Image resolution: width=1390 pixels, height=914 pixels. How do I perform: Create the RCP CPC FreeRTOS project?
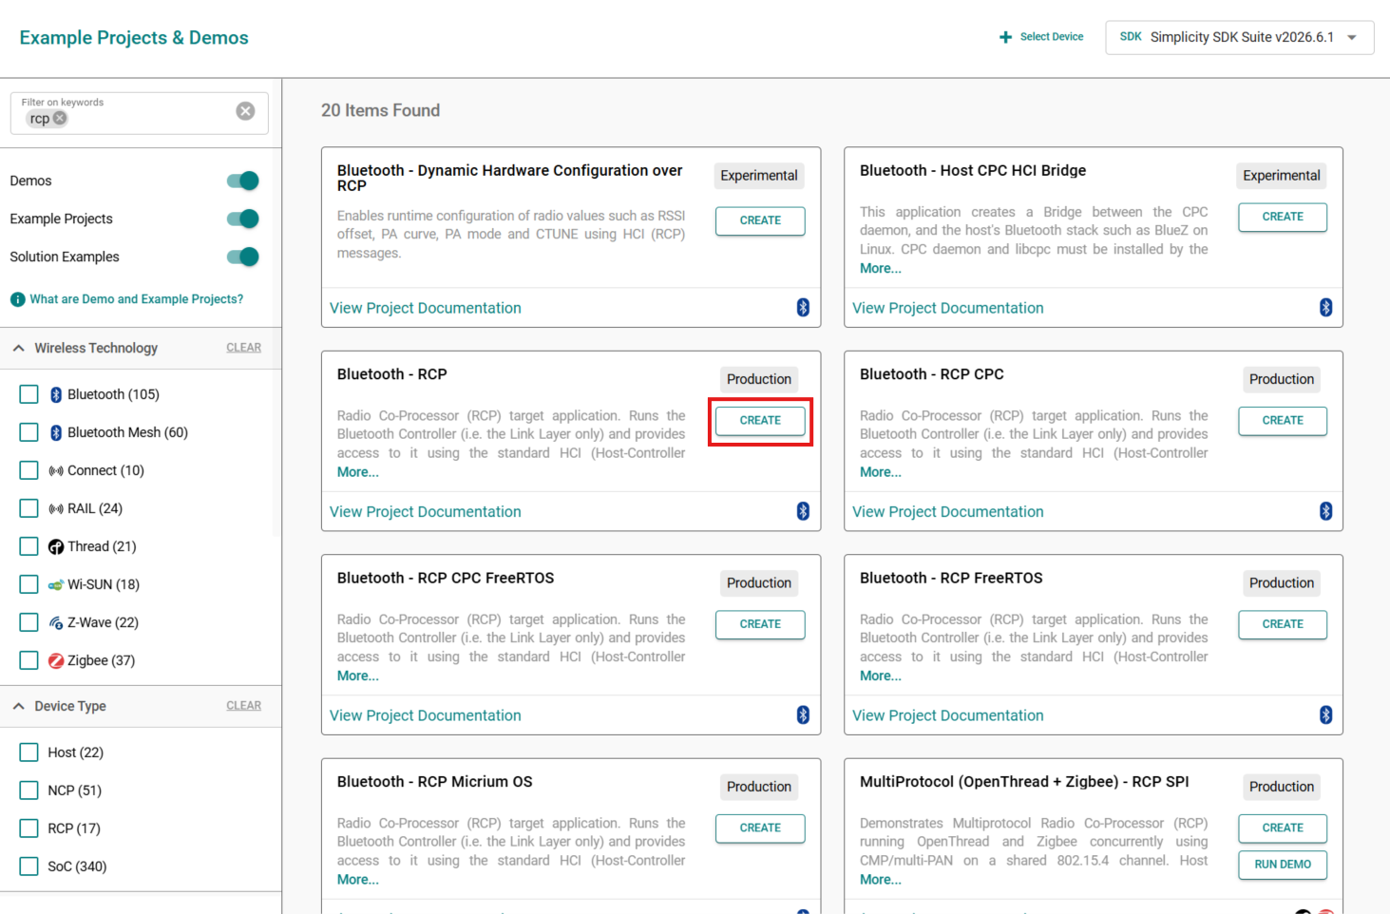click(x=760, y=624)
